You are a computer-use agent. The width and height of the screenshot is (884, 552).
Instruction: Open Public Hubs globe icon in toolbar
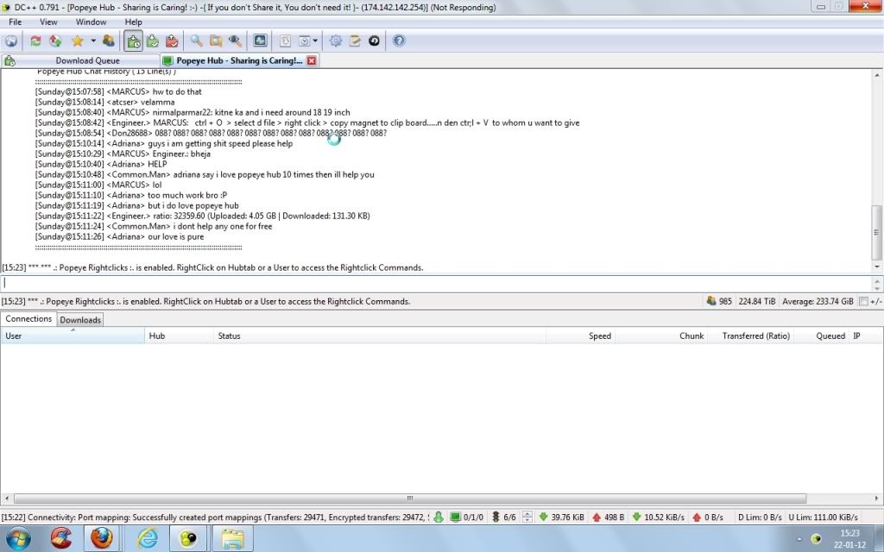pyautogui.click(x=11, y=41)
